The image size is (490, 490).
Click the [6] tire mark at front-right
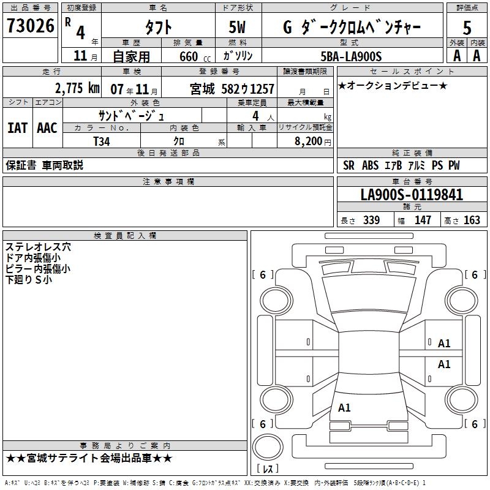(x=475, y=274)
